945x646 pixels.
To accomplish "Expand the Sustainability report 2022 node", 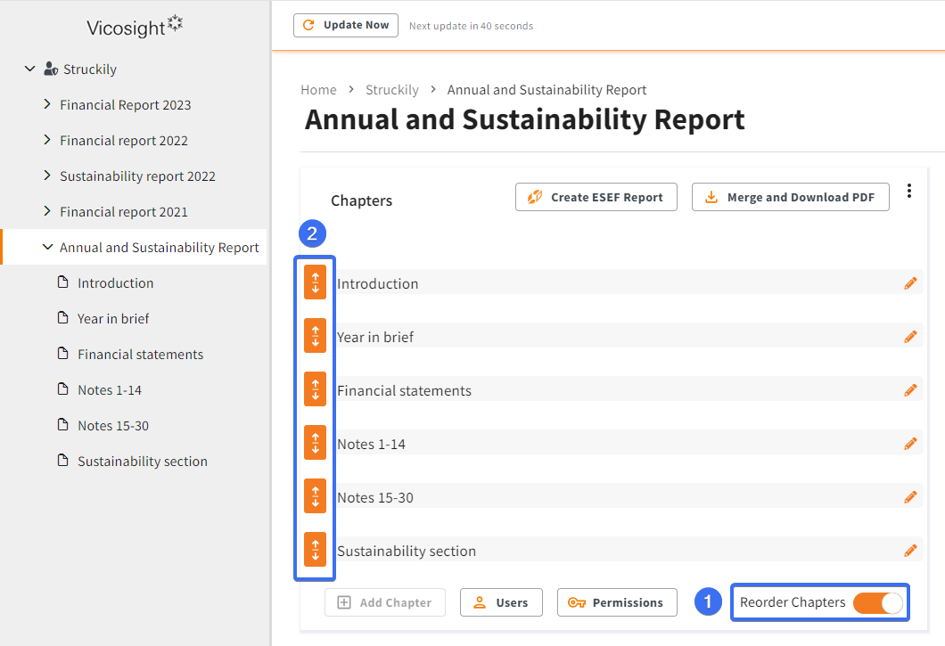I will 47,176.
